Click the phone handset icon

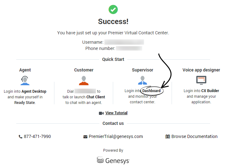21,137
